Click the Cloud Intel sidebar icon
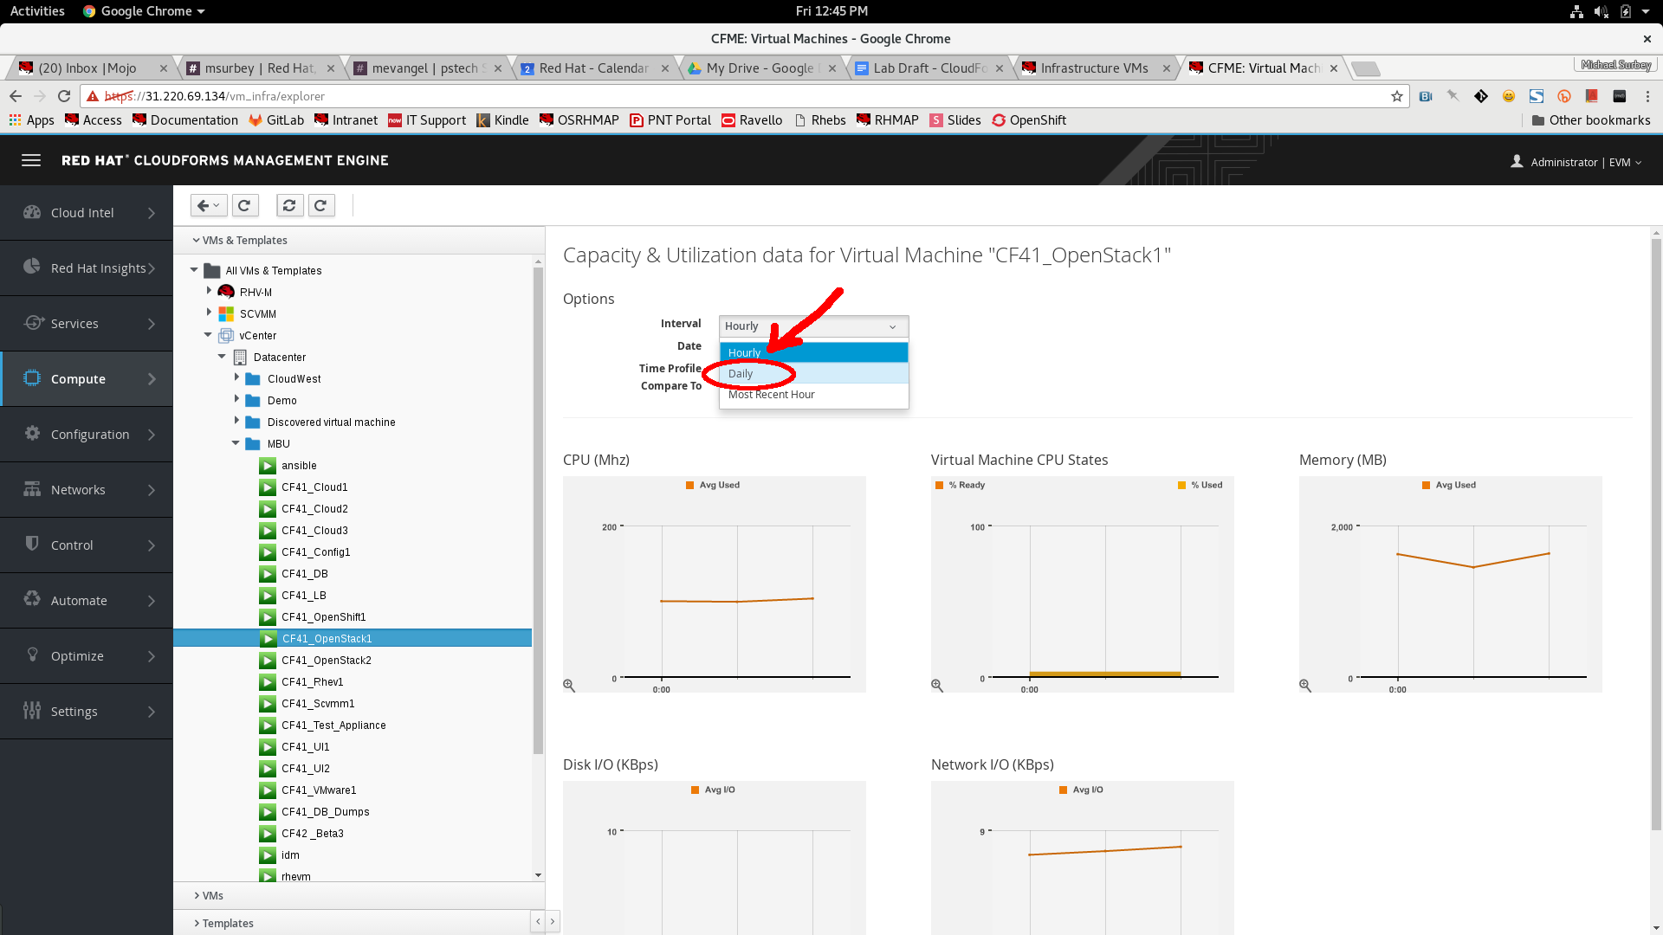 point(32,212)
